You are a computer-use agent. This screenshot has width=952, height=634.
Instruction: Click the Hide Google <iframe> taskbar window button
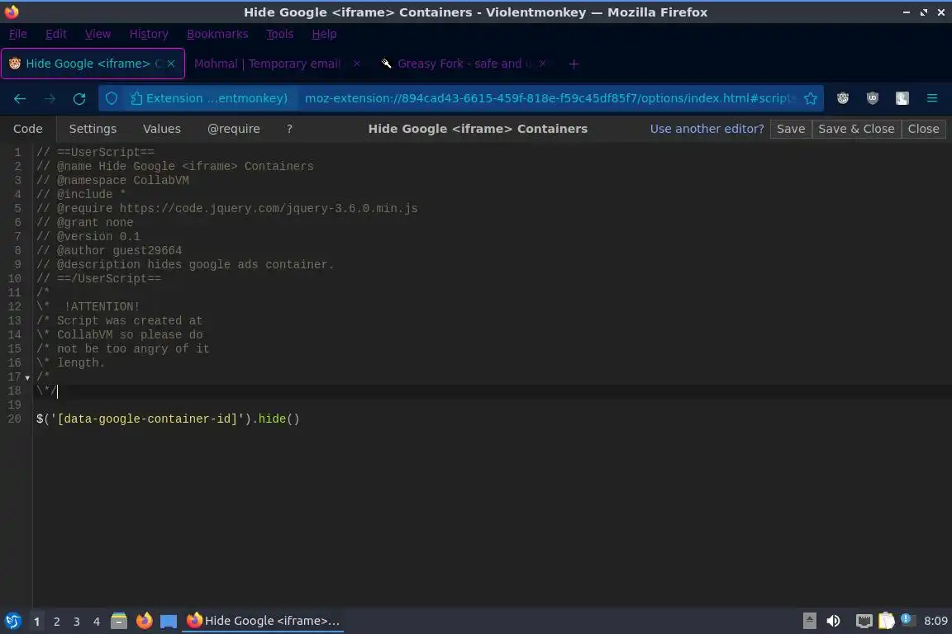262,621
